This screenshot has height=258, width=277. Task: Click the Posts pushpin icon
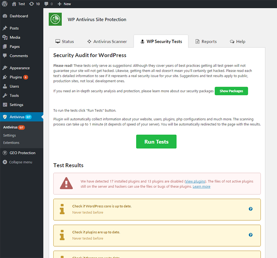5,28
